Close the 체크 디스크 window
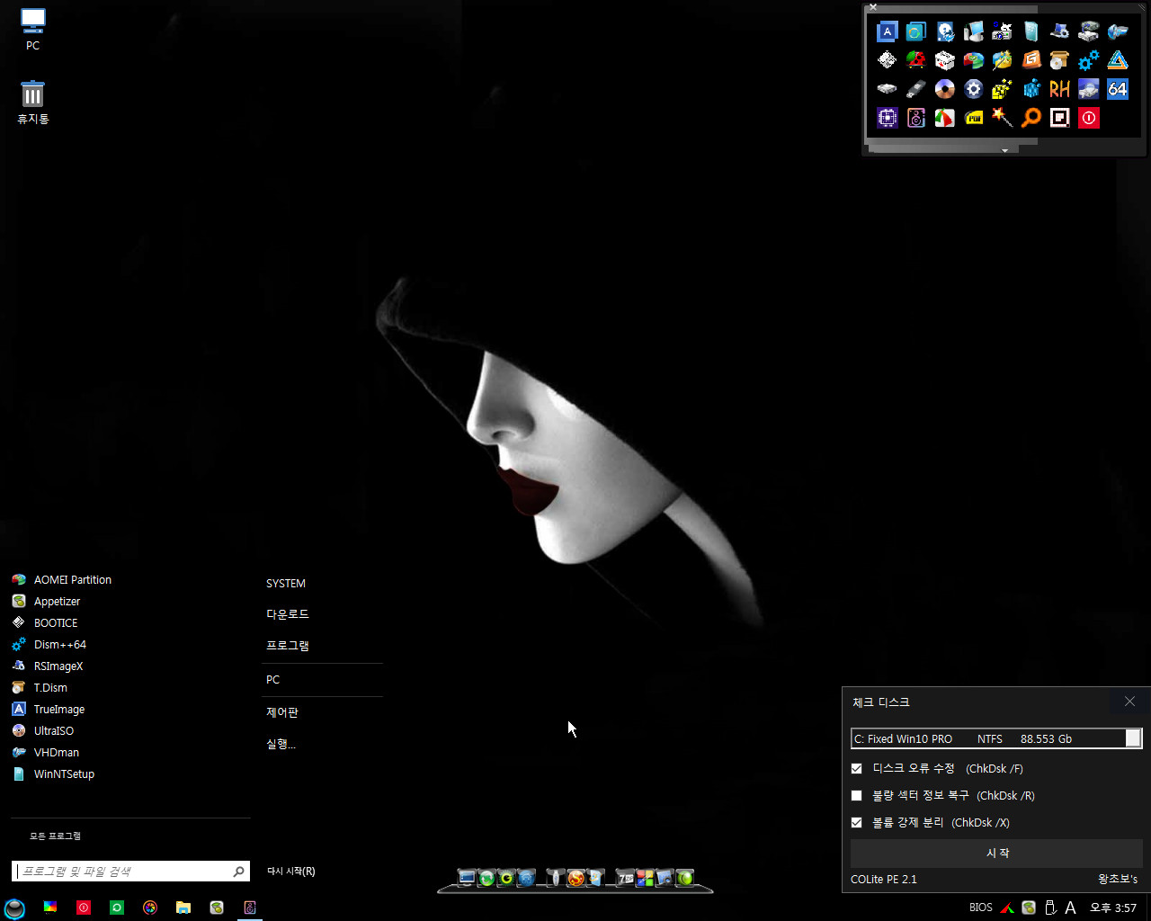The image size is (1151, 921). click(1129, 702)
